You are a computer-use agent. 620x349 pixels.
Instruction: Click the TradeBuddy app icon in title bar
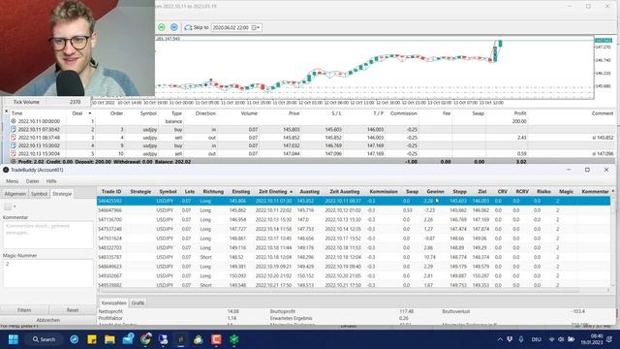[6, 170]
